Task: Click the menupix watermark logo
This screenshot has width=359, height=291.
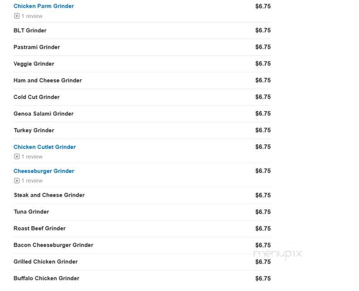Action: [x=278, y=254]
